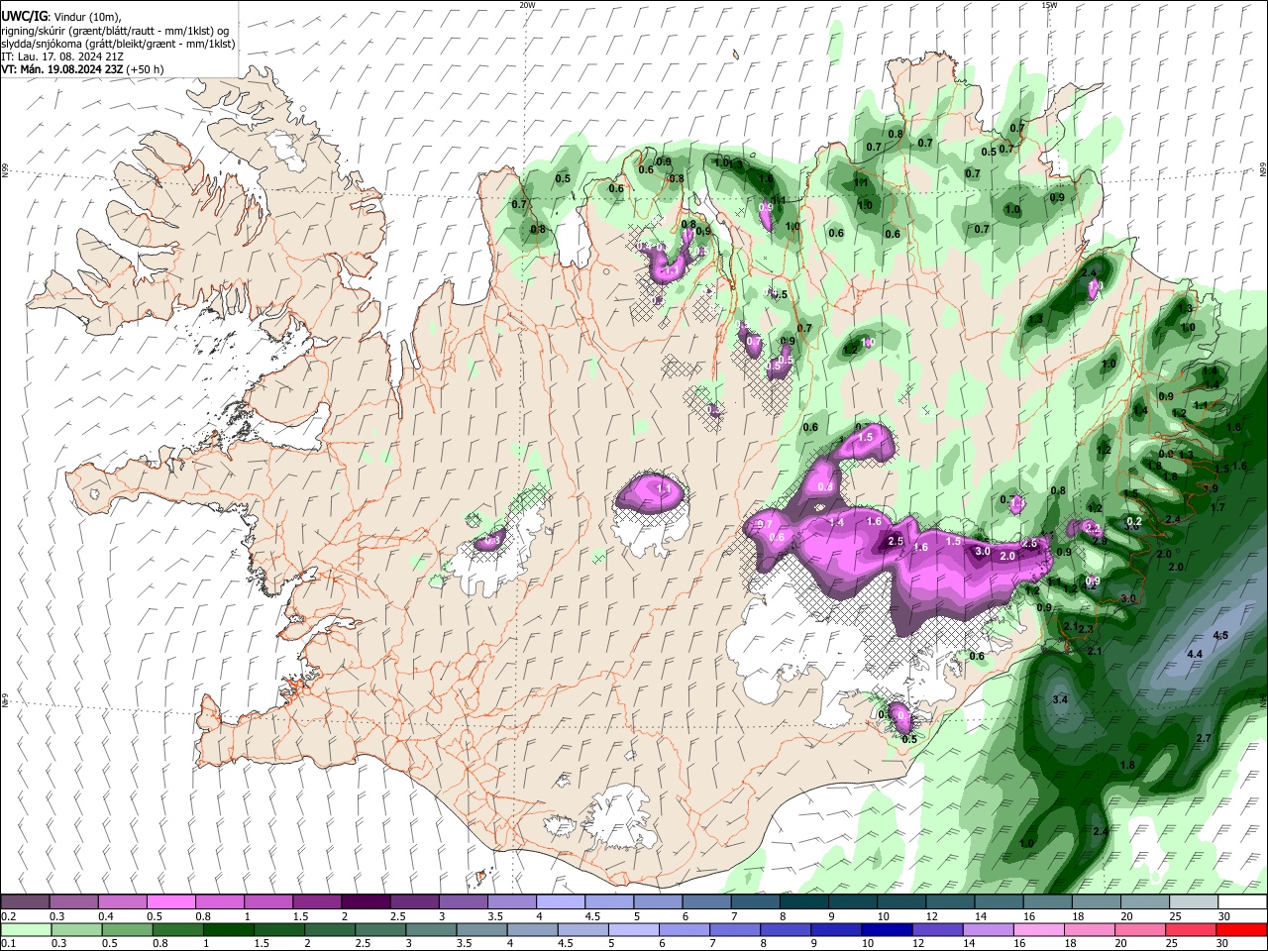The height and width of the screenshot is (951, 1268).
Task: Select light pink rain swatch between 16 and 18
Action: click(1040, 930)
